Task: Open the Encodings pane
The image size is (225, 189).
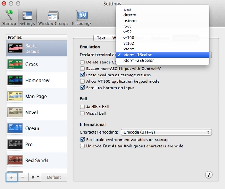Action: tap(82, 17)
